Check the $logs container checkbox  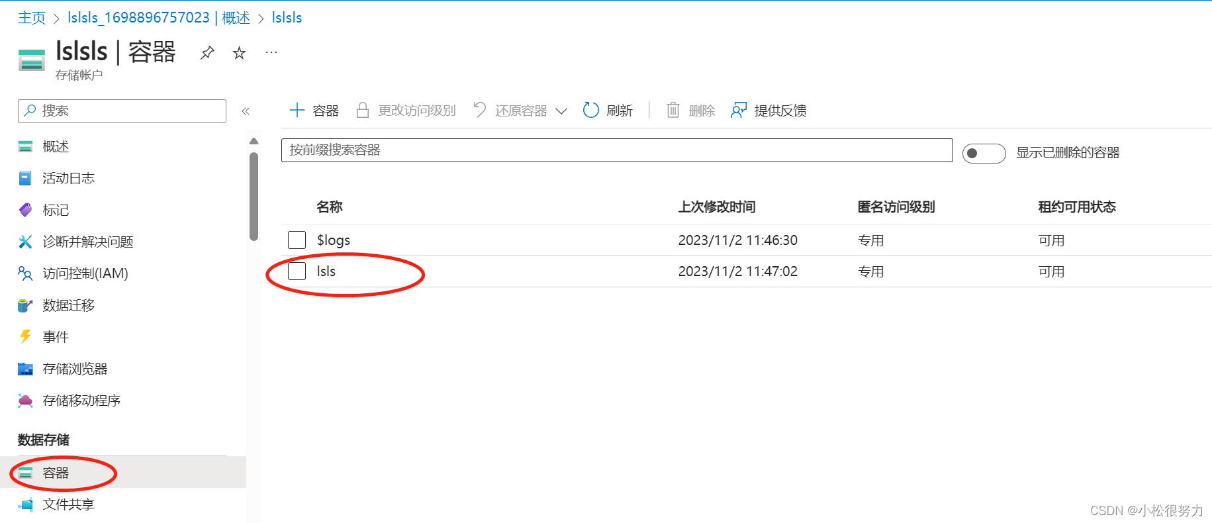[x=297, y=240]
